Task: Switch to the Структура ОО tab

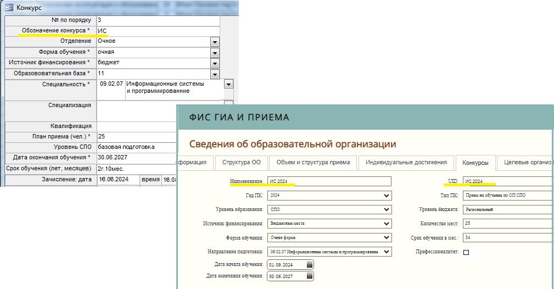Action: [x=242, y=163]
